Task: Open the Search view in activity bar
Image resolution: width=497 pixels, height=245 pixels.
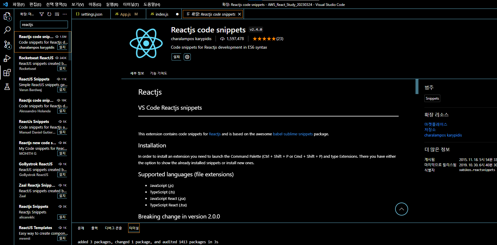Action: coord(7,30)
